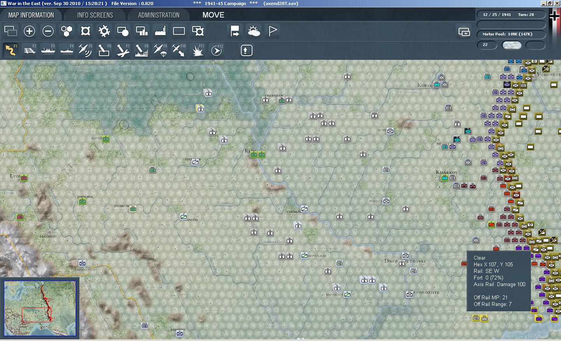Click the plain pennant flag icon
Viewport: 561px width, 341px height.
click(272, 31)
